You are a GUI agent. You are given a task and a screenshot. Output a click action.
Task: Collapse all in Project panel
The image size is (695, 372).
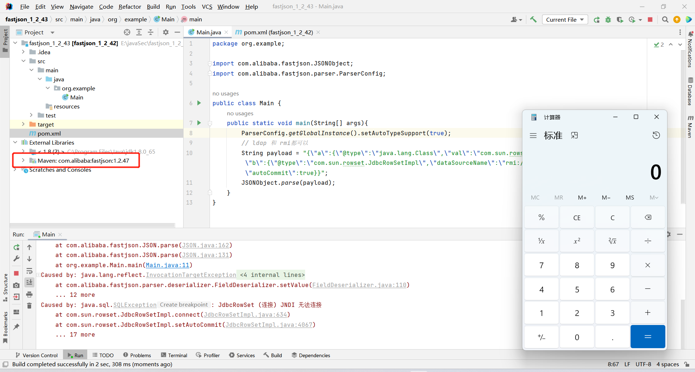(x=151, y=32)
